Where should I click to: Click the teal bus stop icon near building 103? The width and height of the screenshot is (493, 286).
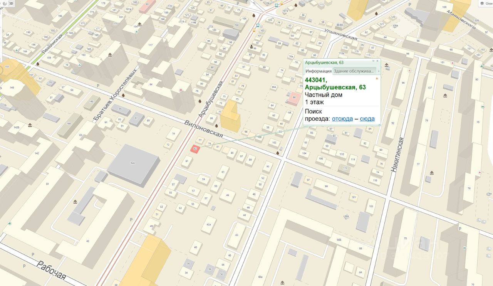[x=257, y=26]
